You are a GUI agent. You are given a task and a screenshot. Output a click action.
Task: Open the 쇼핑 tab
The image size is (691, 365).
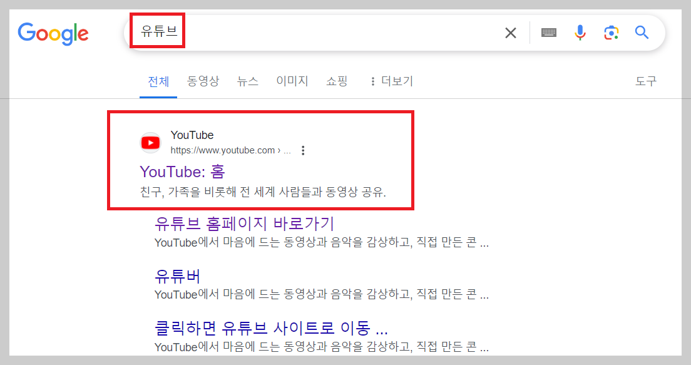tap(337, 81)
